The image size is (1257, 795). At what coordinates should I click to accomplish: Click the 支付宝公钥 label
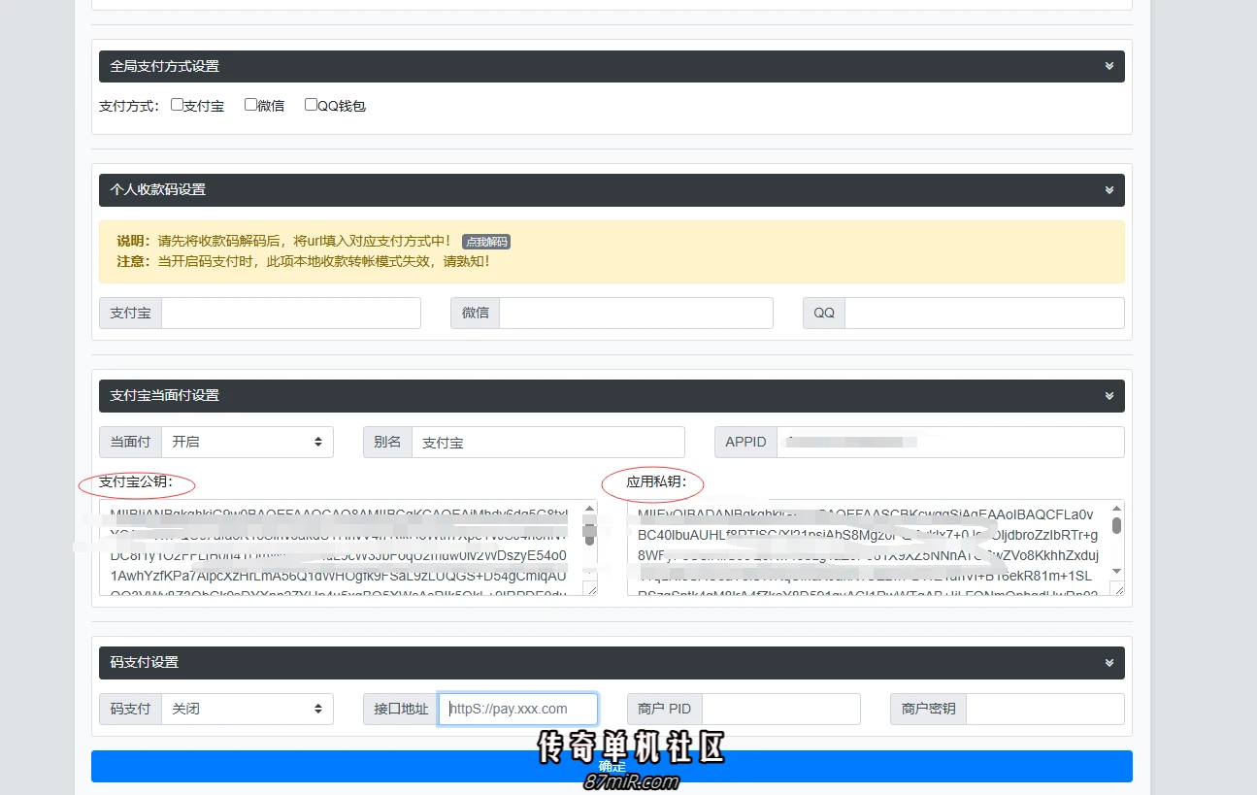coord(136,481)
